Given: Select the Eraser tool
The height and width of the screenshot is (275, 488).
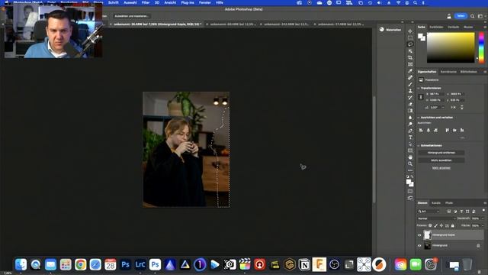Looking at the screenshot, I should click(410, 104).
